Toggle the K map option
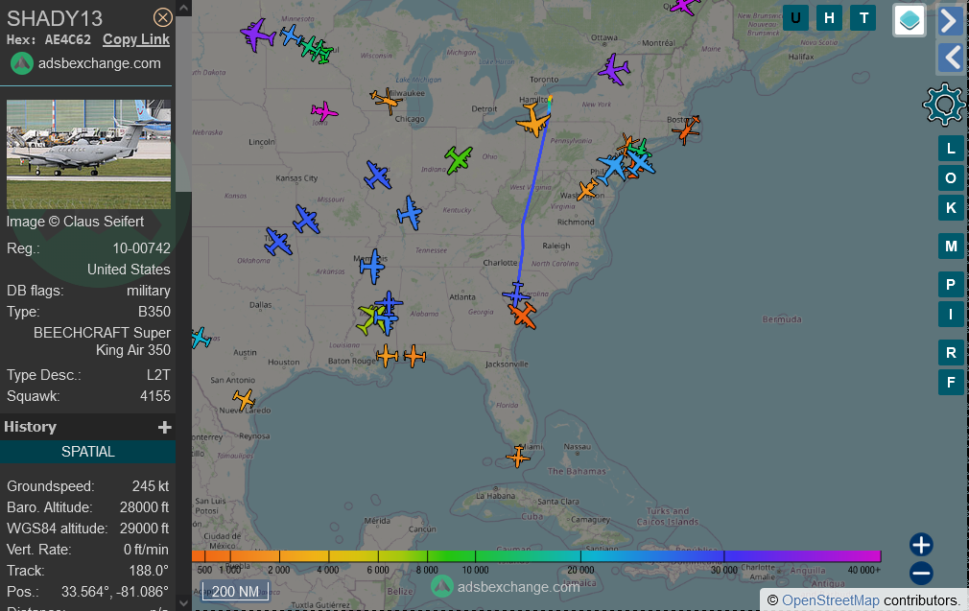 click(951, 207)
